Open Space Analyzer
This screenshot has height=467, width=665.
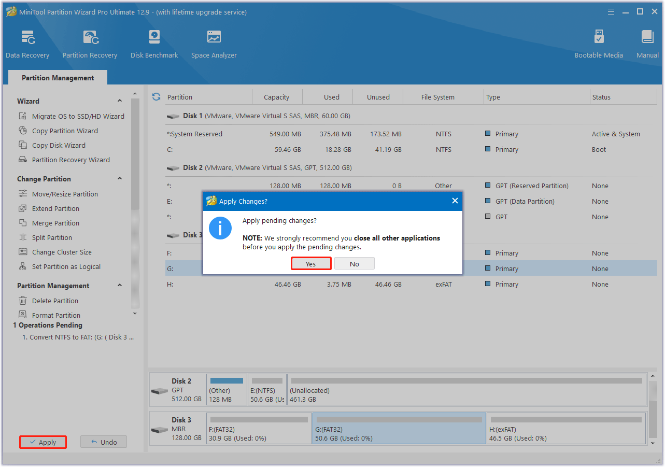click(x=214, y=44)
